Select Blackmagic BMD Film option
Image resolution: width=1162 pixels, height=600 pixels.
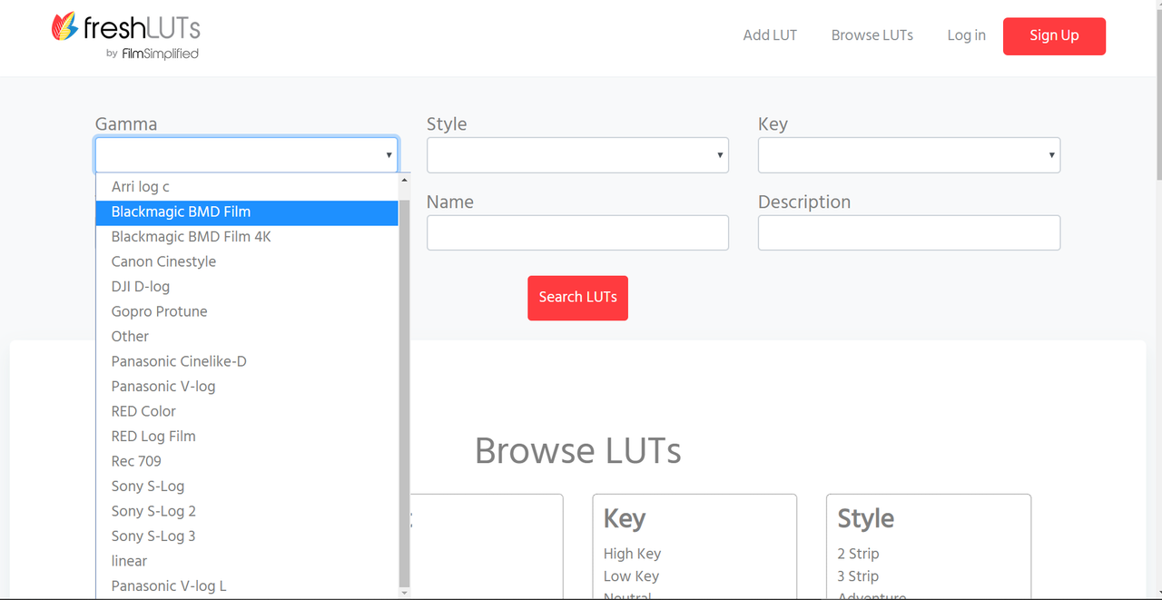[247, 211]
